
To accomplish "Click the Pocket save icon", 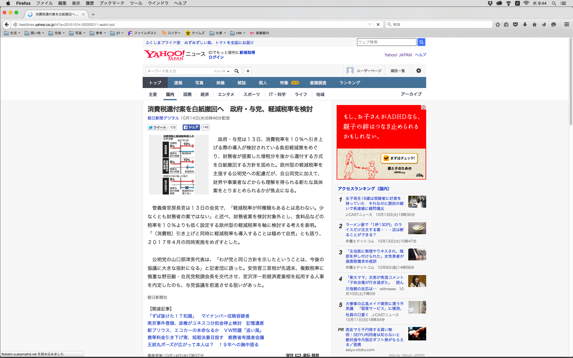I will (x=515, y=24).
